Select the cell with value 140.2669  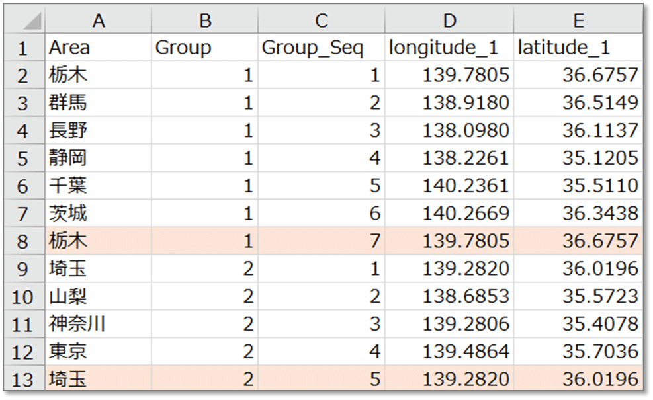tap(449, 213)
